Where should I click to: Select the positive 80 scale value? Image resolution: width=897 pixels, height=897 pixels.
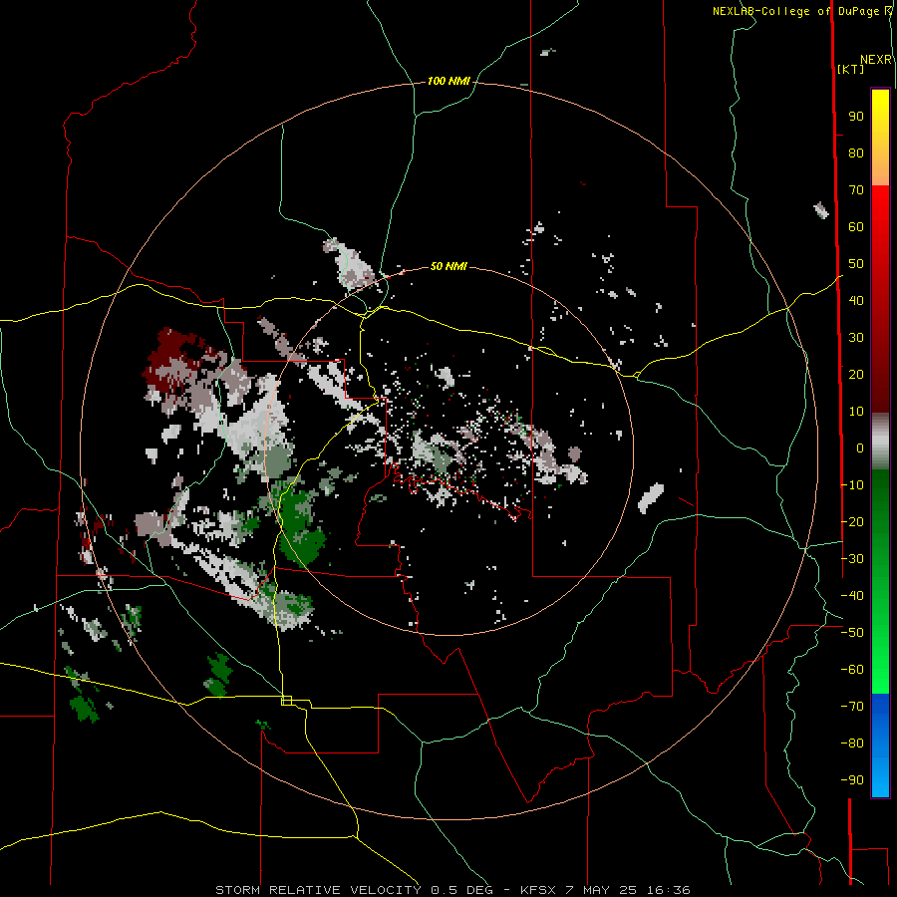click(x=856, y=153)
